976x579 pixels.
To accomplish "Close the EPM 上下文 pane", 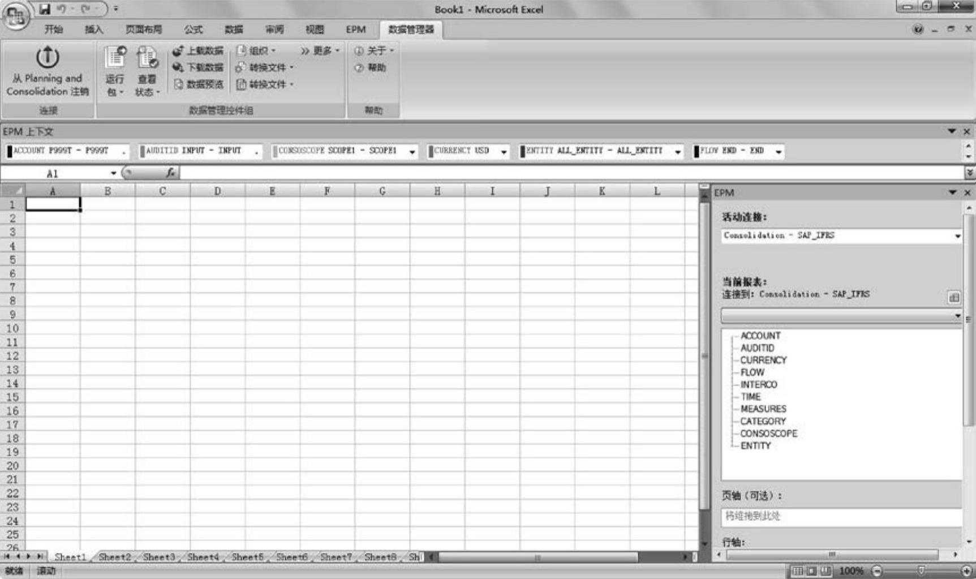I will coord(967,131).
